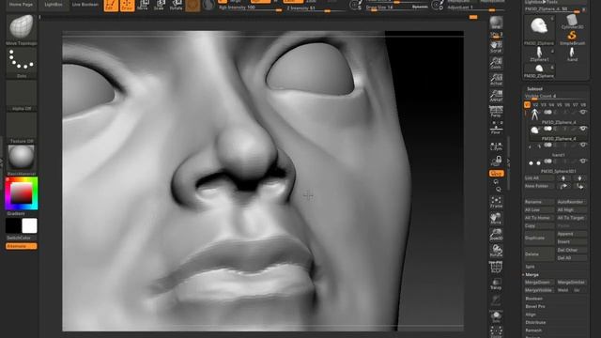Screen dimensions: 601x338
Task: Expand the Boolean section
Action: (x=534, y=299)
